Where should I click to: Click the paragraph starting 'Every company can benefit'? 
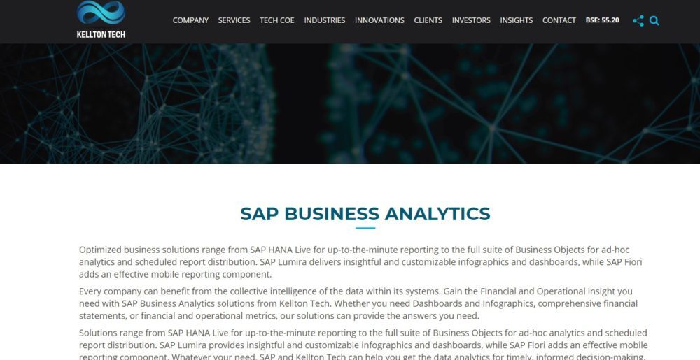coord(358,303)
